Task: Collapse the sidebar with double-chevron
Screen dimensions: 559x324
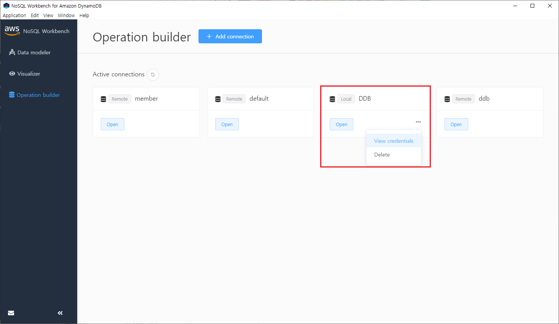Action: point(60,313)
